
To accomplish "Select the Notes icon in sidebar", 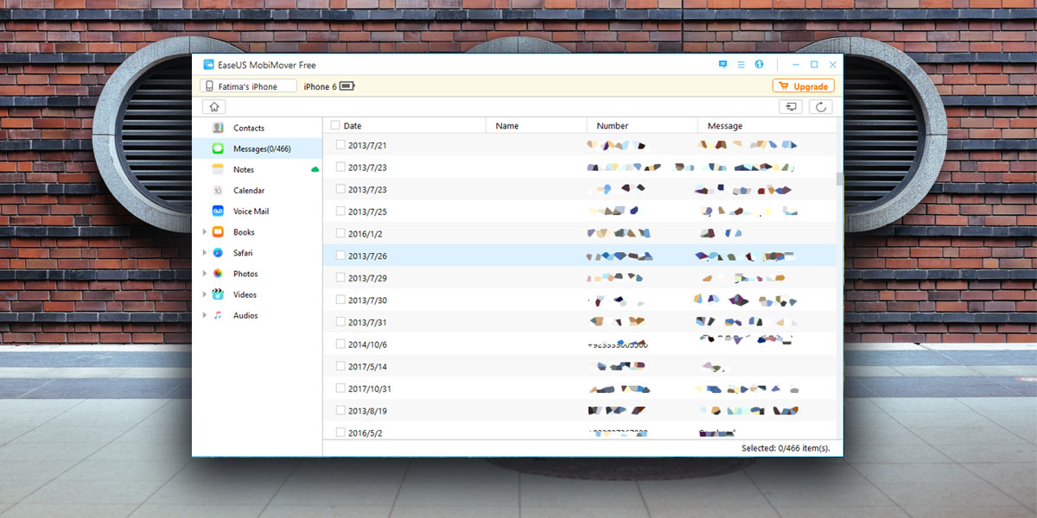I will [218, 169].
